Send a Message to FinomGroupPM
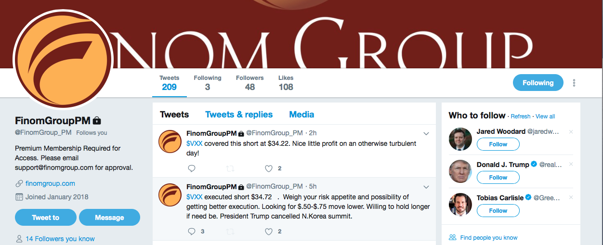The height and width of the screenshot is (245, 603). [109, 218]
